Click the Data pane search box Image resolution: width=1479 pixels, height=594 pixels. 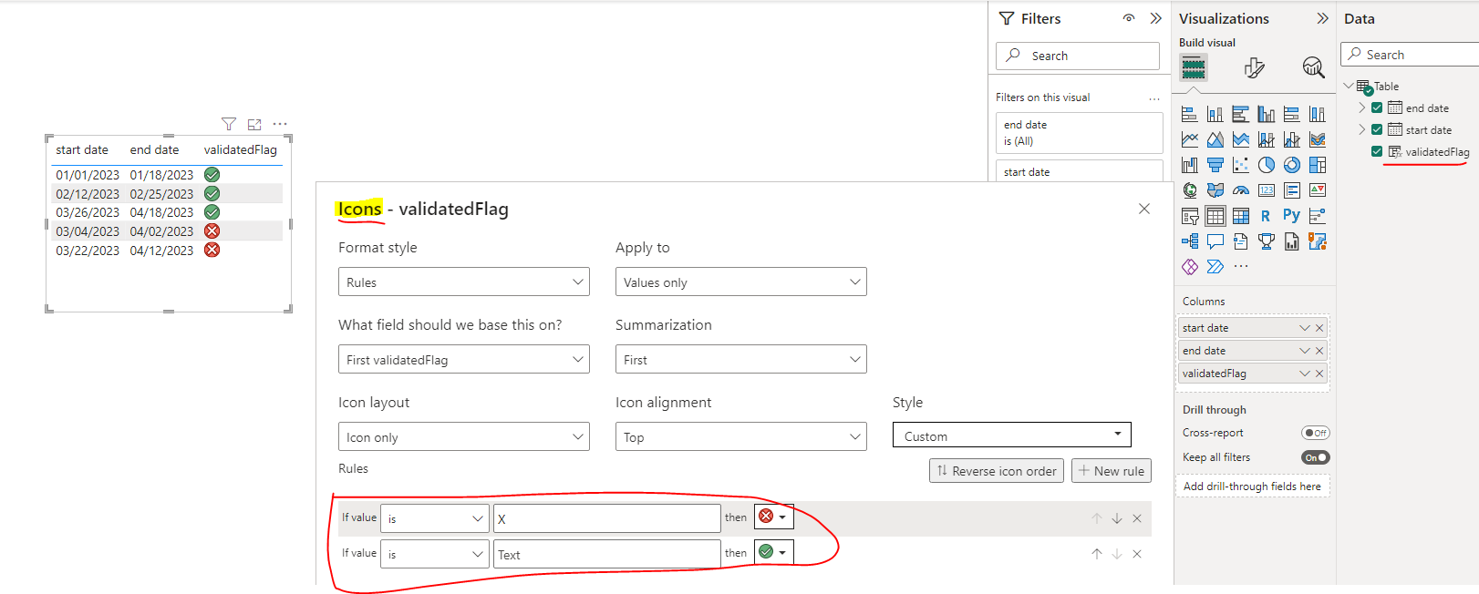click(x=1412, y=55)
